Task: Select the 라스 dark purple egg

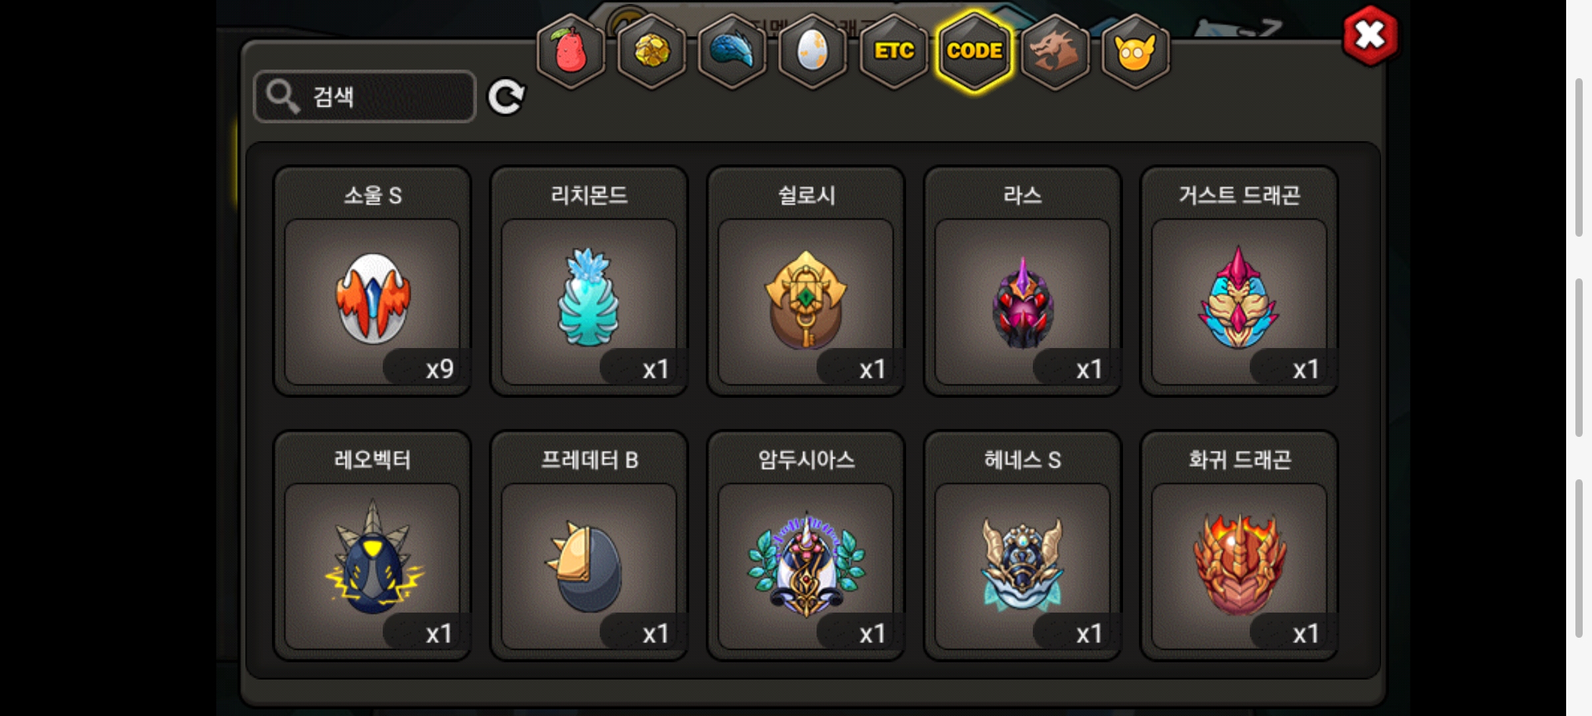Action: (x=1022, y=281)
